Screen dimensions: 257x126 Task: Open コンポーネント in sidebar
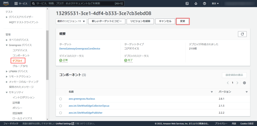coord(21,56)
